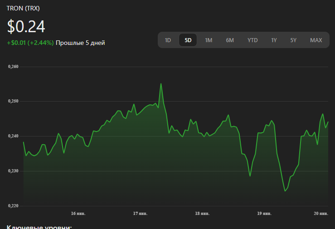The image size is (335, 229).
Task: Click the '17 янв.' date label
Action: click(140, 214)
